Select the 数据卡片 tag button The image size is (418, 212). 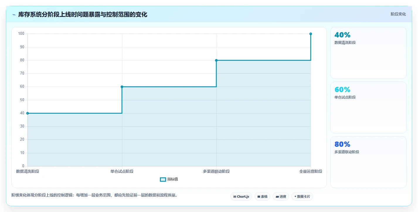pyautogui.click(x=302, y=197)
